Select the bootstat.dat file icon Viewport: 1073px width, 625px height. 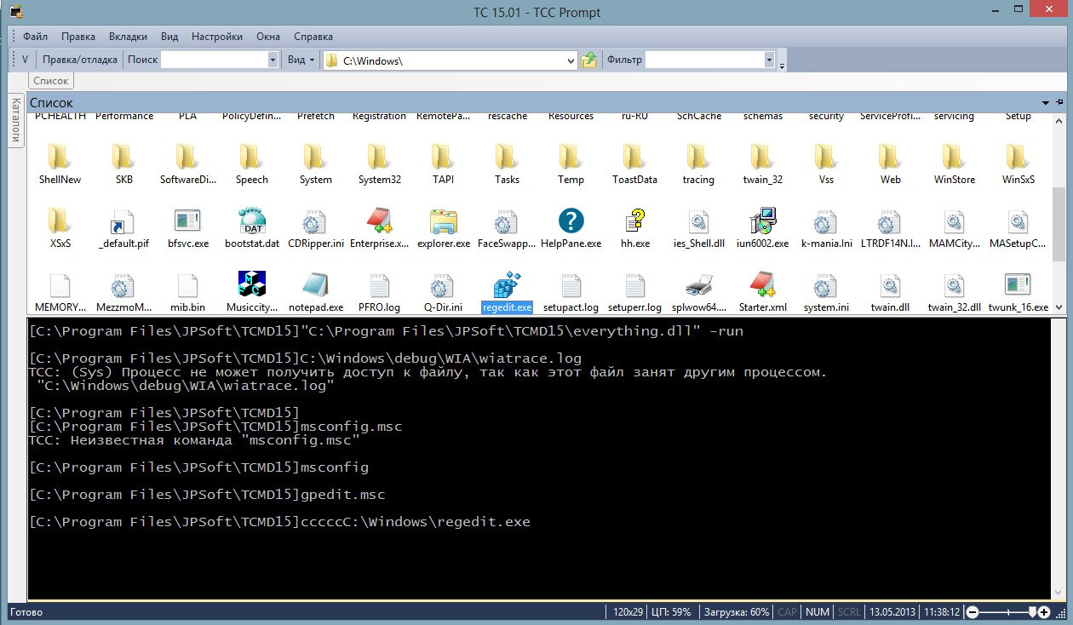[x=252, y=221]
